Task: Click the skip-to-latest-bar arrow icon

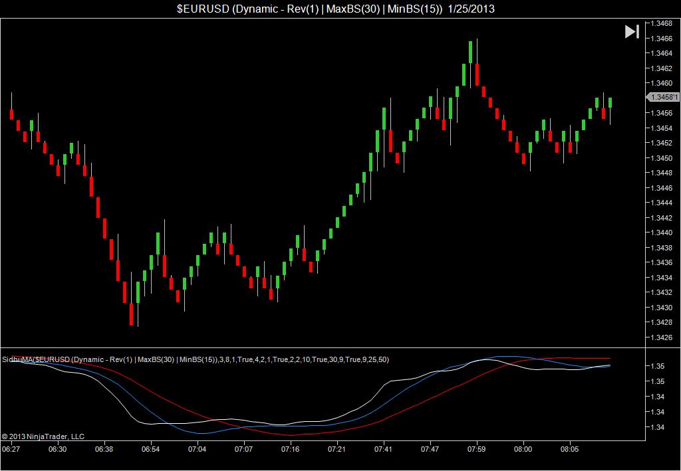Action: (x=632, y=32)
